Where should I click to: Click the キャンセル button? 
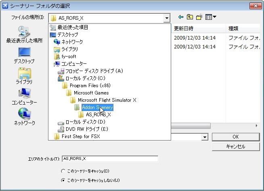click(236, 147)
